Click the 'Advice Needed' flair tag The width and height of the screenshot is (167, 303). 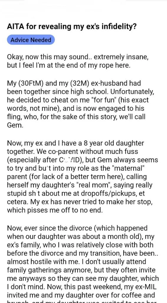tap(31, 40)
